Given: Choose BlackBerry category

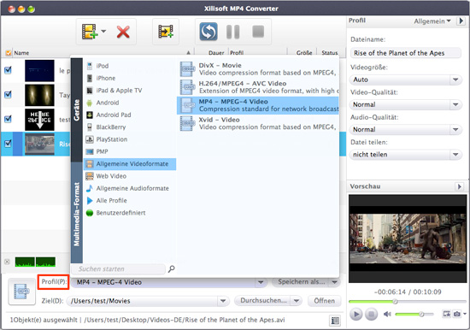Looking at the screenshot, I should pos(130,127).
